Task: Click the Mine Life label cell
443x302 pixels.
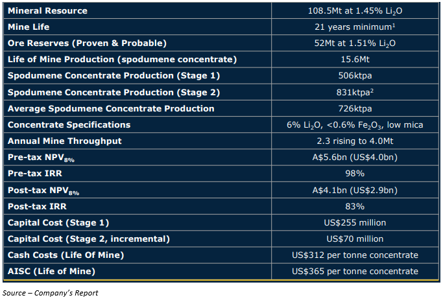Action: 30,27
